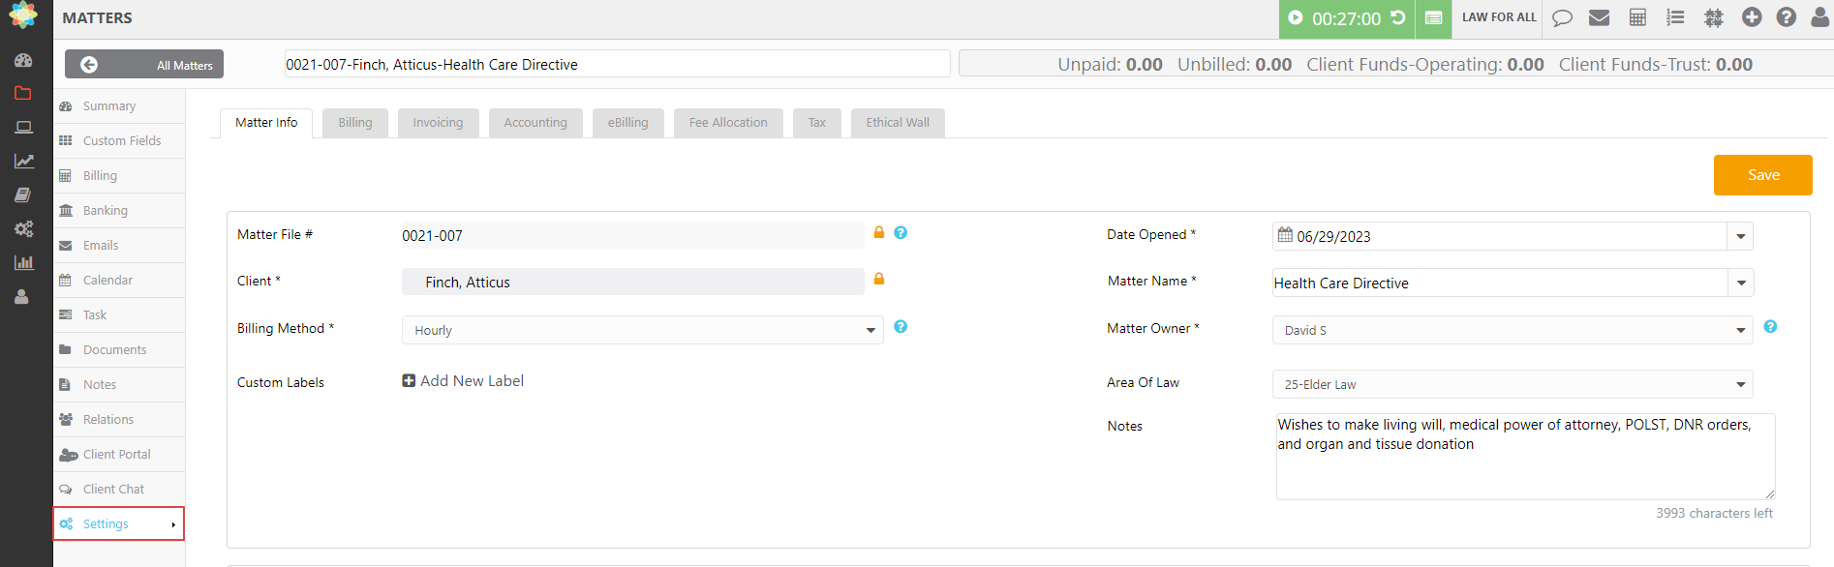Click the puzzle piece integrations icon
The image size is (1834, 567).
coord(1713,18)
